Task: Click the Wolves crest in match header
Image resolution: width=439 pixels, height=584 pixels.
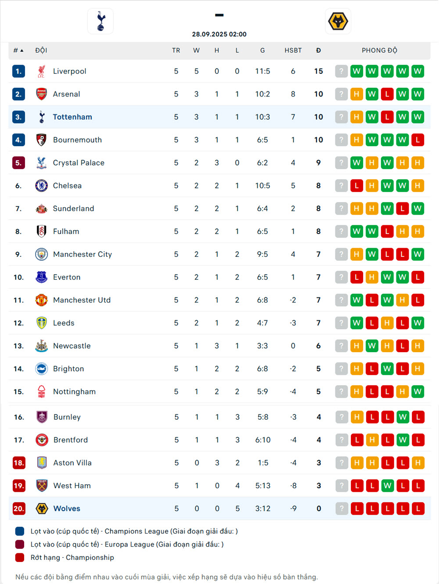Action: pos(338,21)
